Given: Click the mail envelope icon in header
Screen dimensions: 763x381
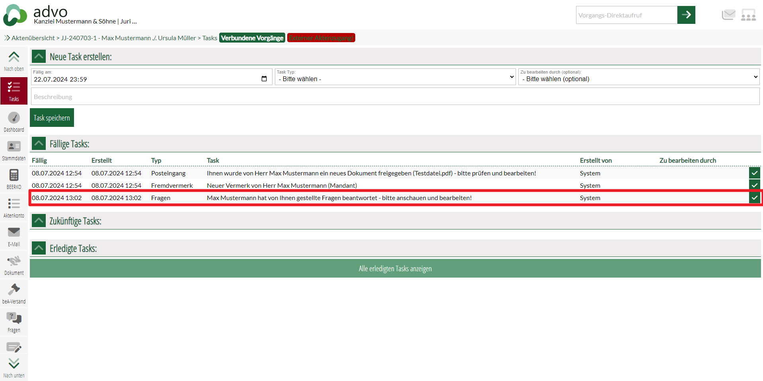Looking at the screenshot, I should 728,15.
